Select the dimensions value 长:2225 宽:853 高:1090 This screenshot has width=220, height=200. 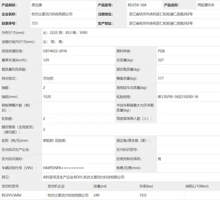(65, 32)
